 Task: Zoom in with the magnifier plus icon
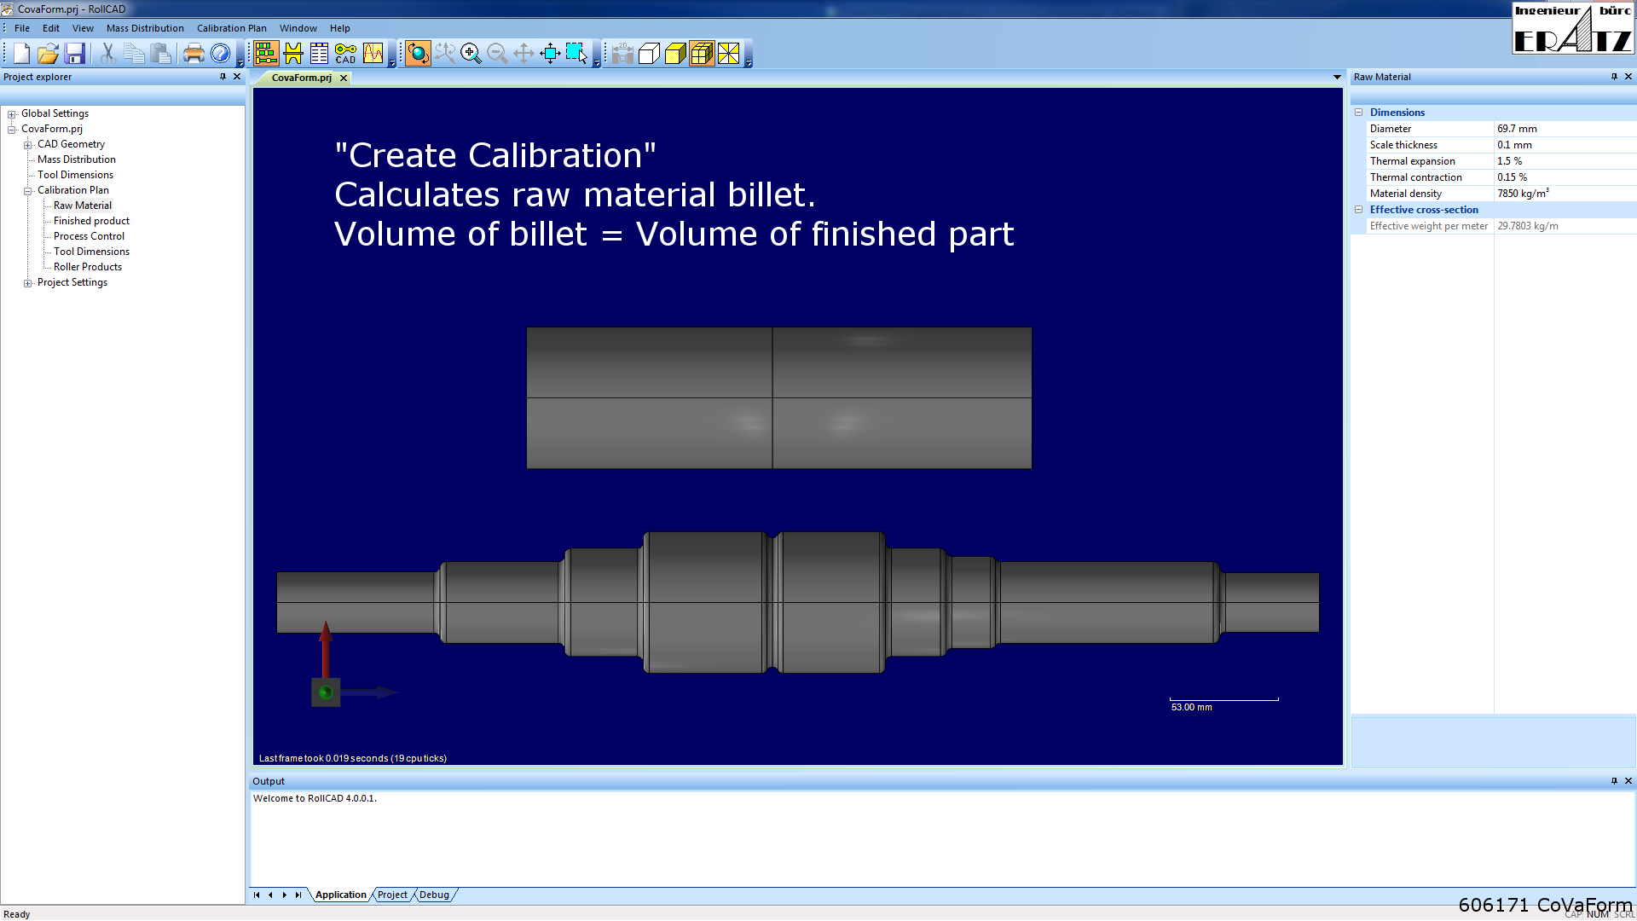[471, 54]
